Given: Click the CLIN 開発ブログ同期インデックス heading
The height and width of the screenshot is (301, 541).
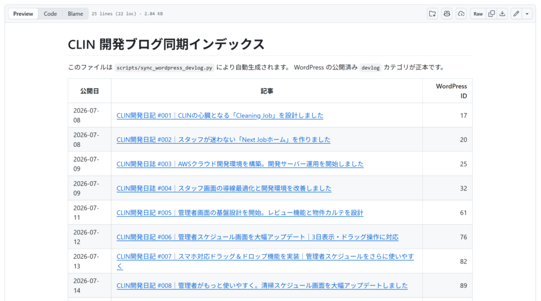Looking at the screenshot, I should coord(166,44).
